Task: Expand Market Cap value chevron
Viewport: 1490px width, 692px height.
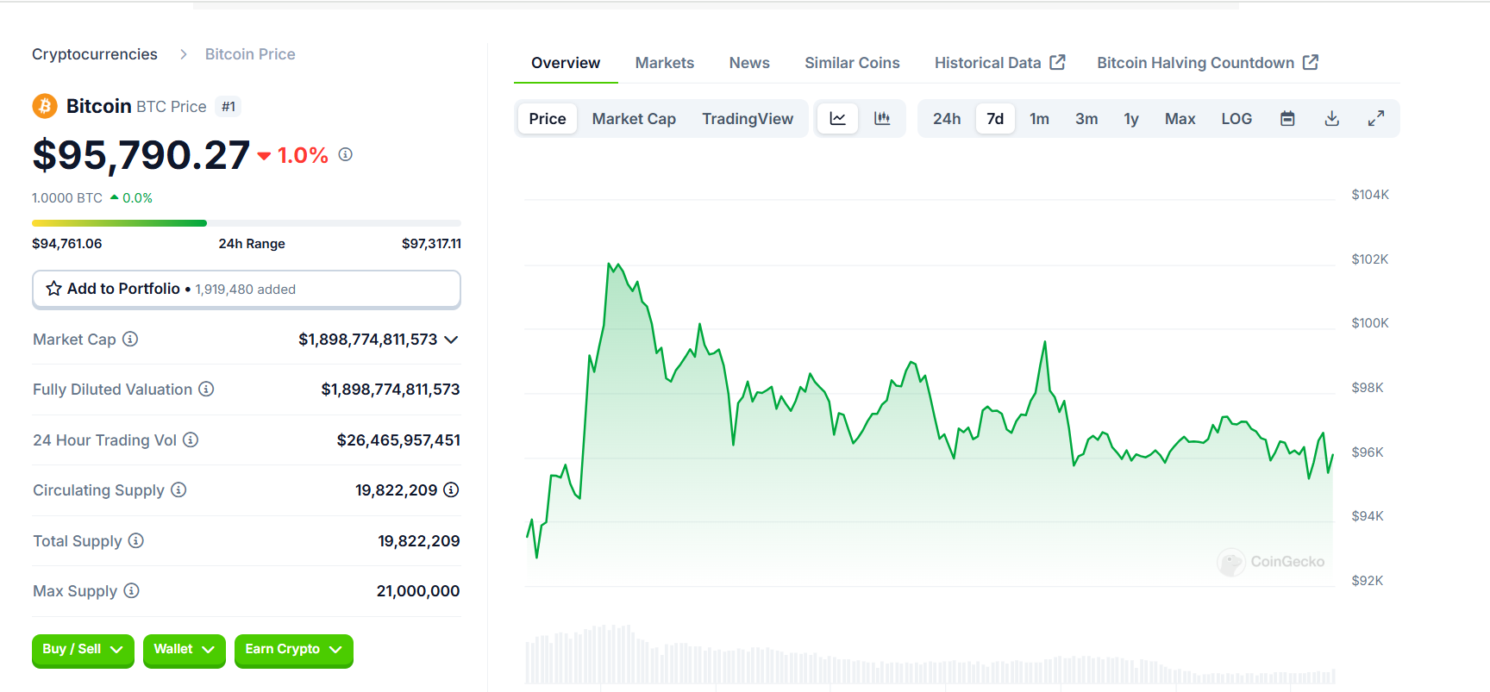Action: click(x=451, y=340)
